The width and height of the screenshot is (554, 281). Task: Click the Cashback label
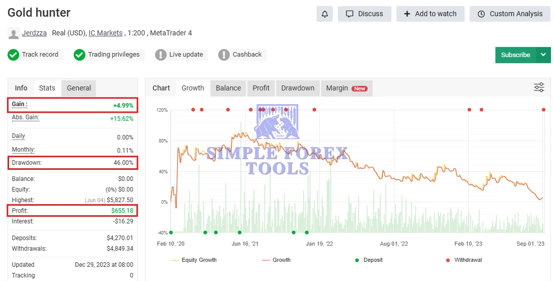coord(247,55)
